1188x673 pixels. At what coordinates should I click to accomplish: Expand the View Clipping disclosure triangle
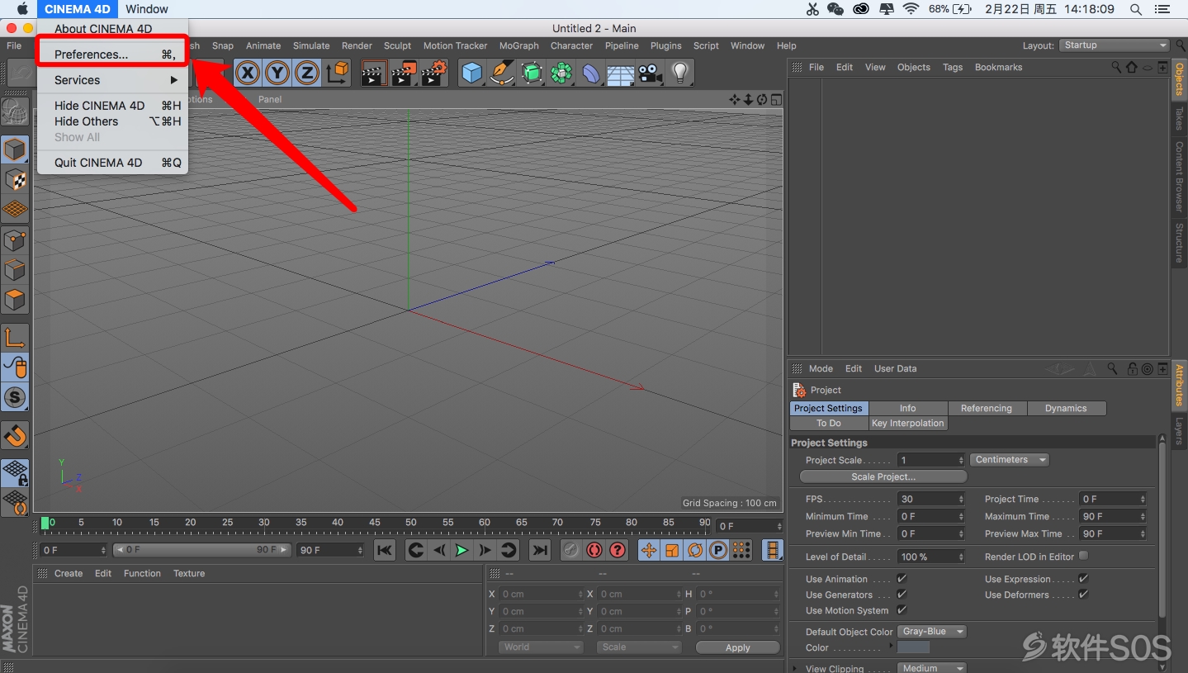click(x=795, y=668)
